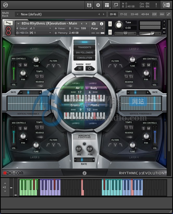Open instrument edit mode wrench icon

[x=8, y=23]
